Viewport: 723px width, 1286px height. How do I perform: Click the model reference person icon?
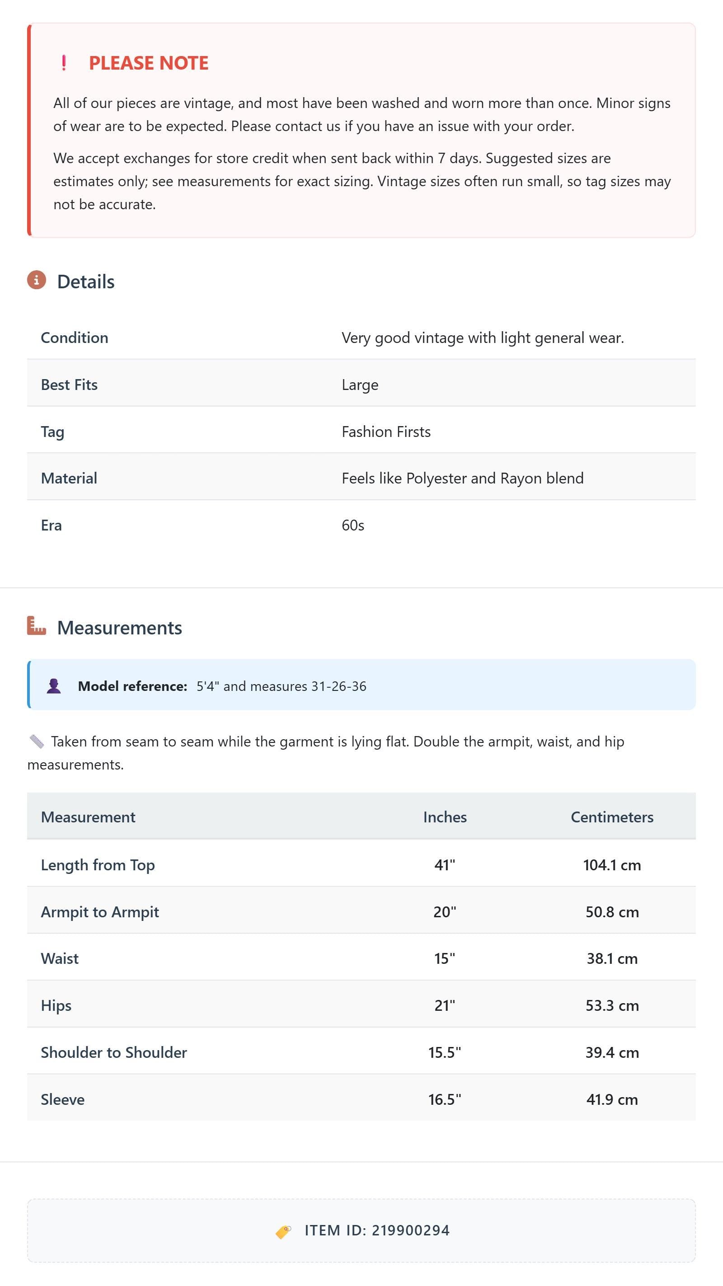(54, 686)
